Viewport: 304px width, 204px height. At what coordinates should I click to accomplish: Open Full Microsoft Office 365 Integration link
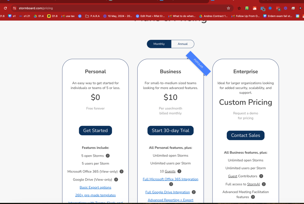pos(170,179)
